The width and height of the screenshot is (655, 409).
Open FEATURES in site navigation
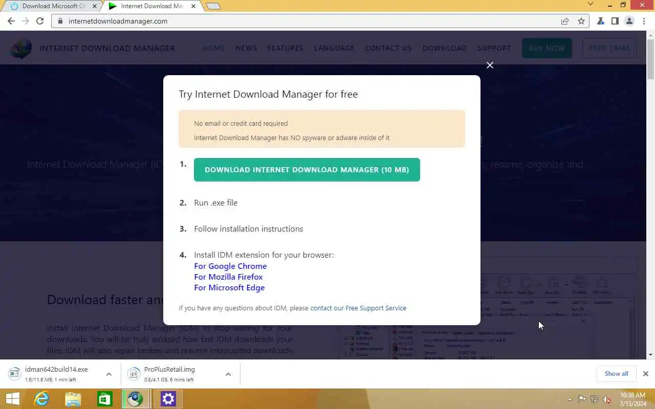click(x=285, y=48)
